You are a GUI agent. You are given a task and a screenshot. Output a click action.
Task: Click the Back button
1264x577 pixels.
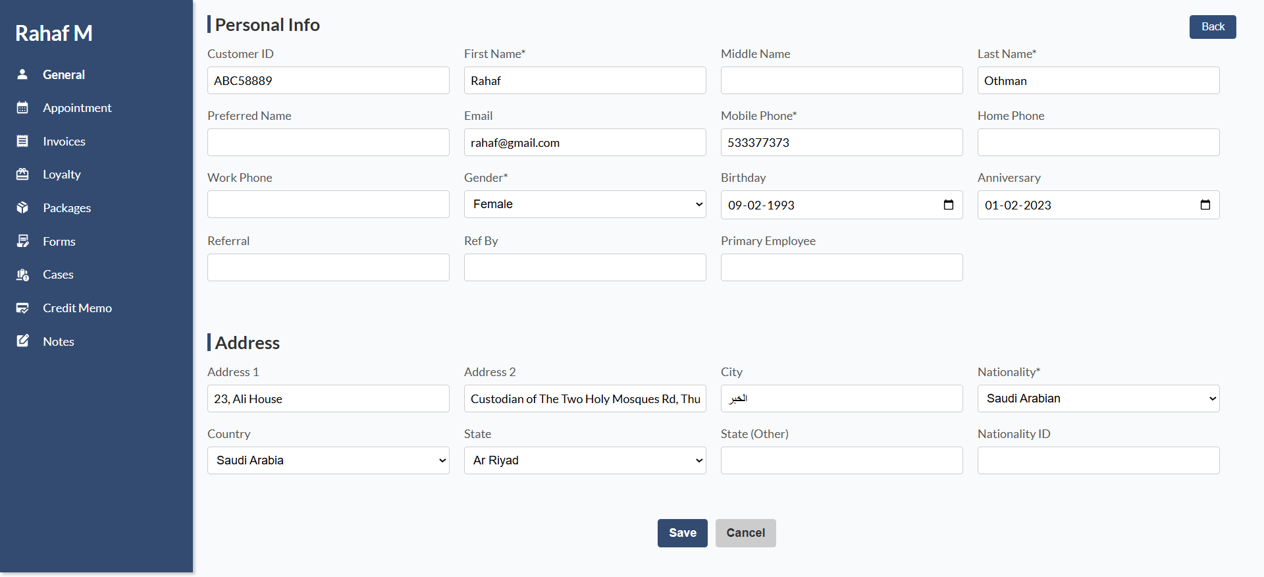click(x=1212, y=27)
